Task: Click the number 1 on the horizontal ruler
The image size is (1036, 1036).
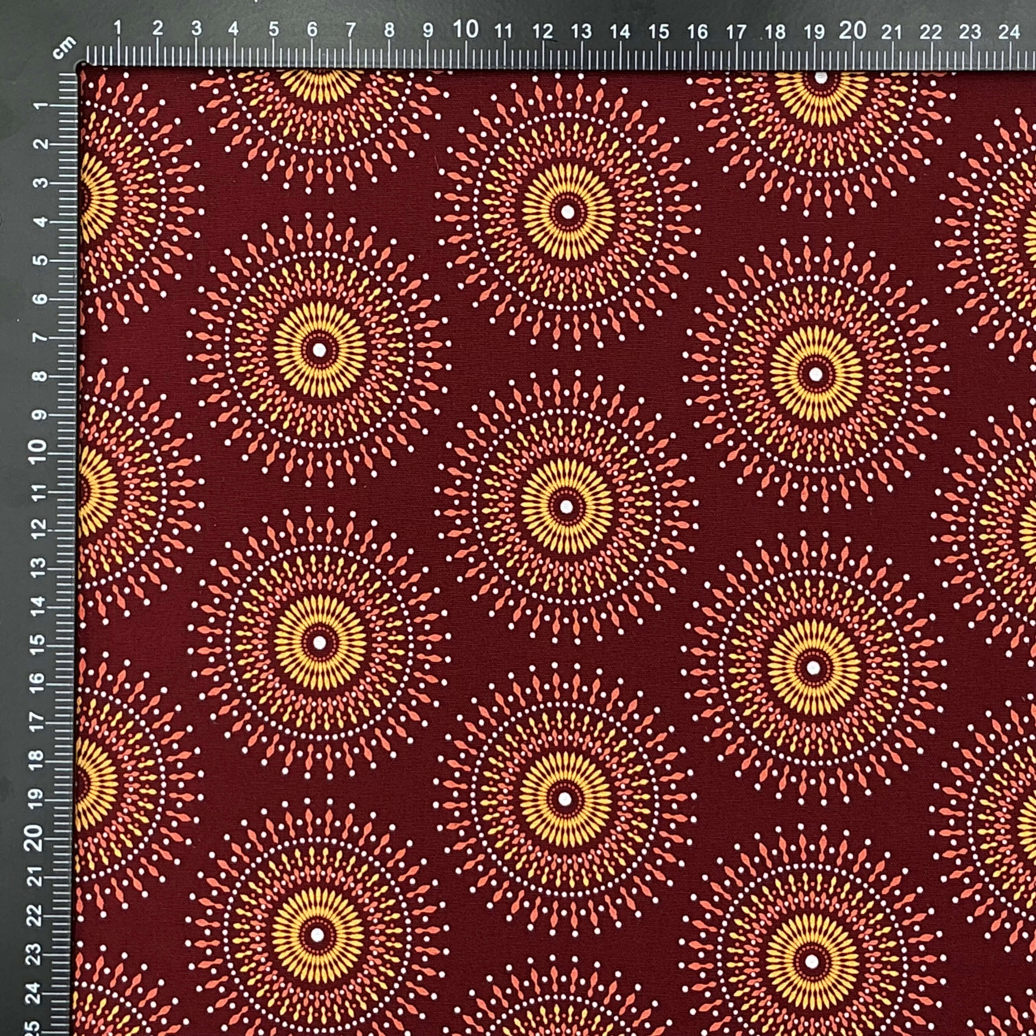Action: (118, 28)
